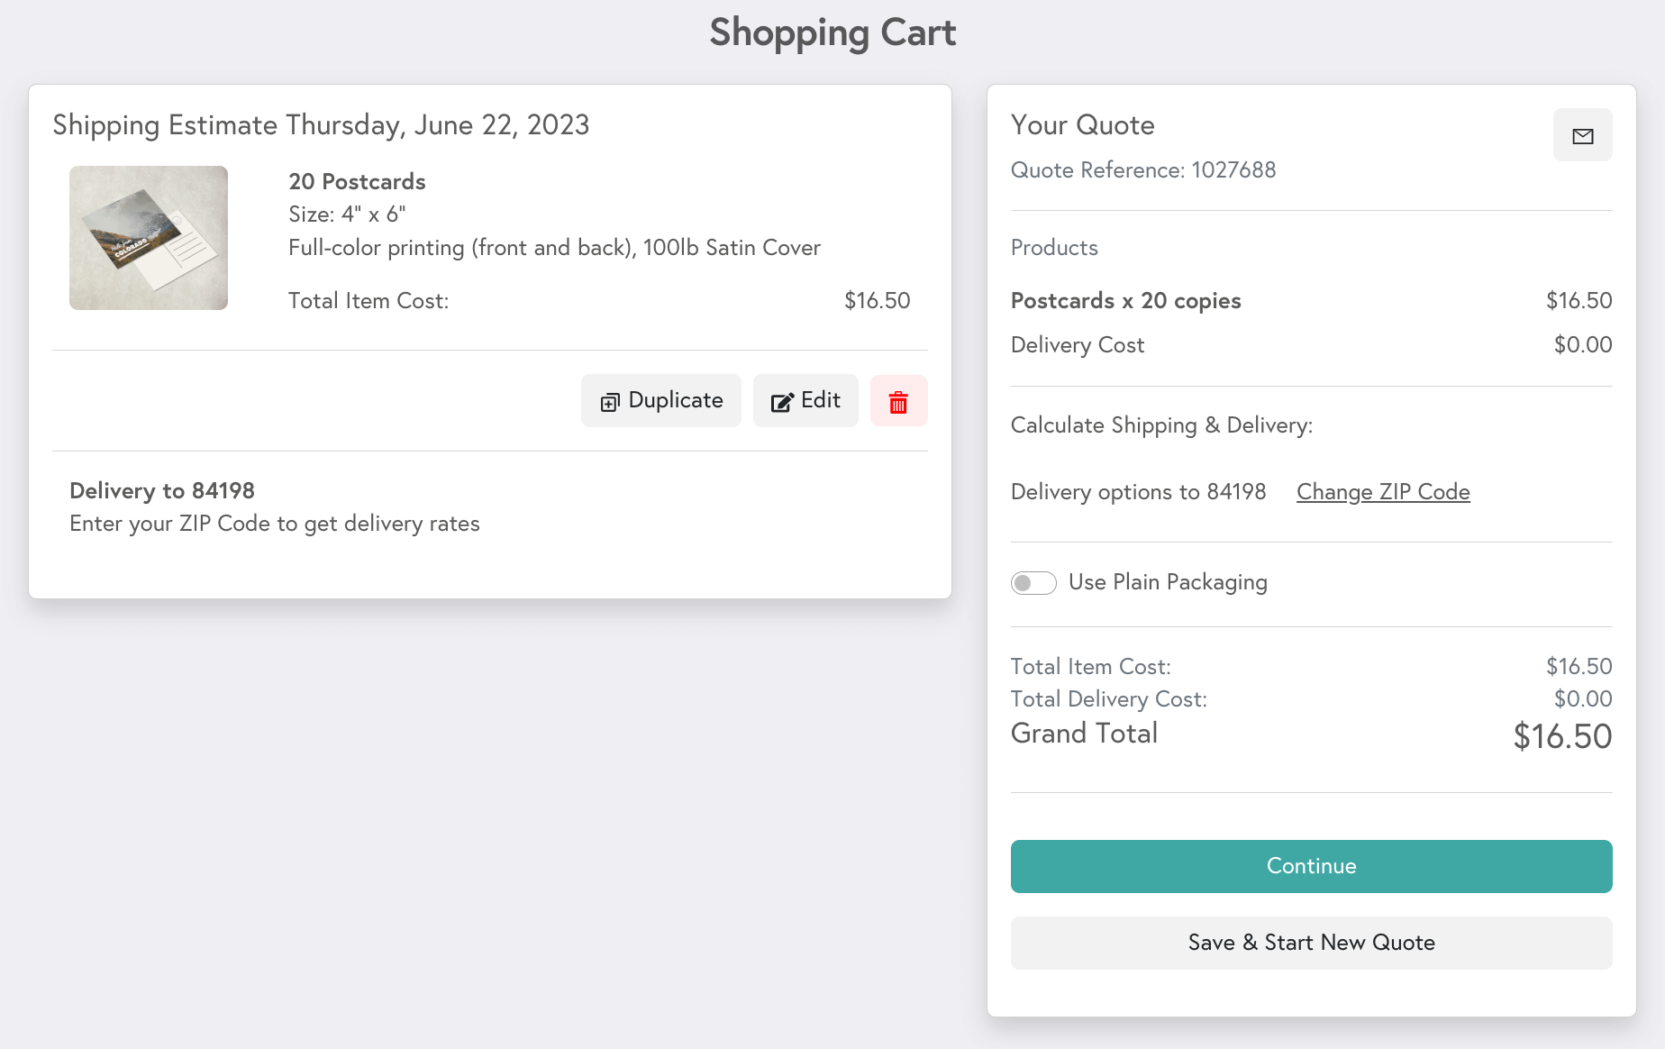This screenshot has height=1049, width=1665.
Task: Click the Delivery Cost row in Your Quote
Action: (1078, 345)
